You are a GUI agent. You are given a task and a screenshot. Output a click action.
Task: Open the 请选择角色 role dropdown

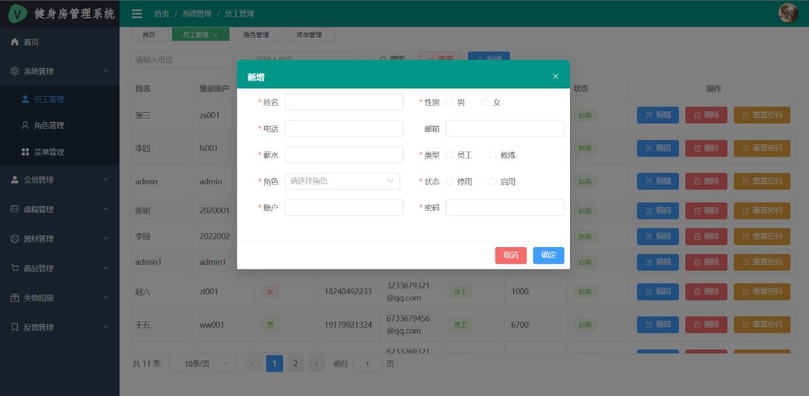pos(342,181)
